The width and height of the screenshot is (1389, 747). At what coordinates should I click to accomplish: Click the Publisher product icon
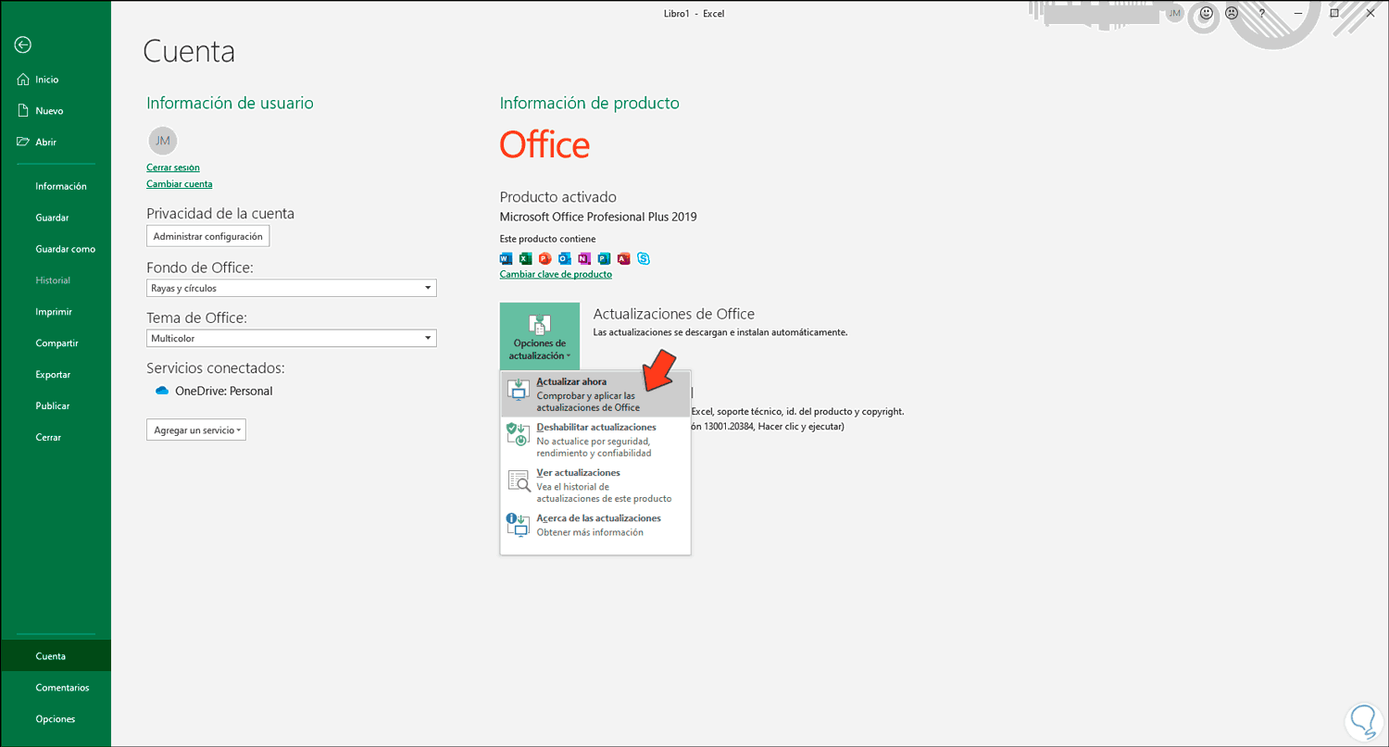click(604, 258)
